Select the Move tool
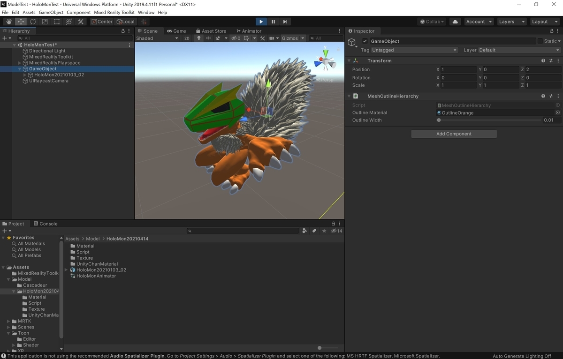Image resolution: width=563 pixels, height=359 pixels. (x=21, y=22)
